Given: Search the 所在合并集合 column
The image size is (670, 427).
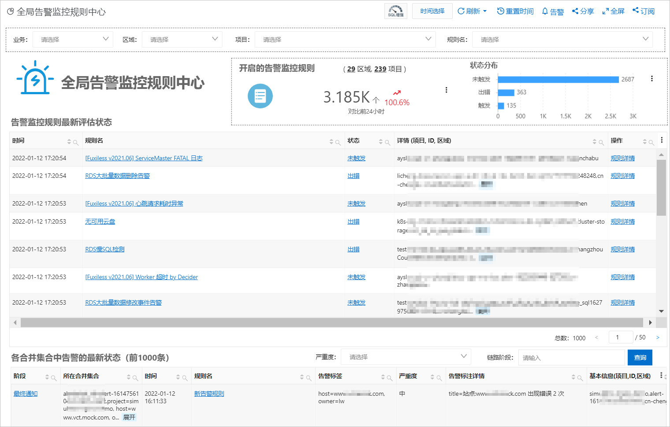Looking at the screenshot, I should coord(135,378).
